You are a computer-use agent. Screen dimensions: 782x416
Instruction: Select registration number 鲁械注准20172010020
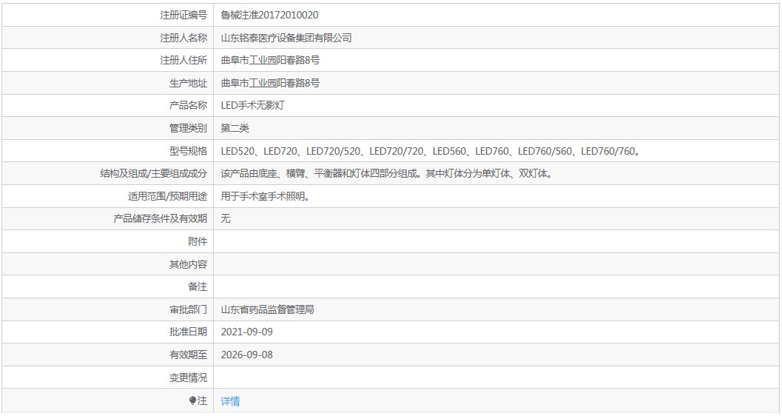269,15
